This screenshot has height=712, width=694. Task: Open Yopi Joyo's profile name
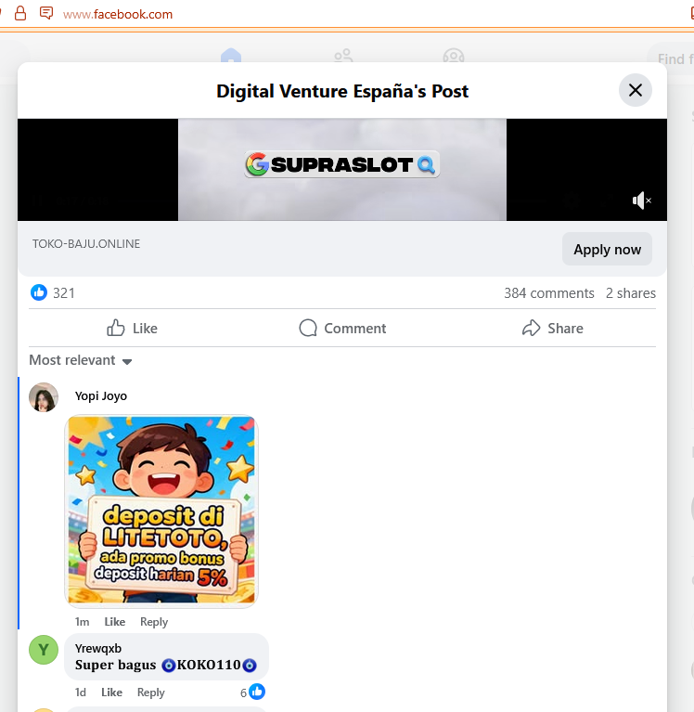point(101,396)
